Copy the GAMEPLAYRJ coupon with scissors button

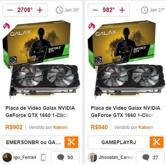pos(156,142)
